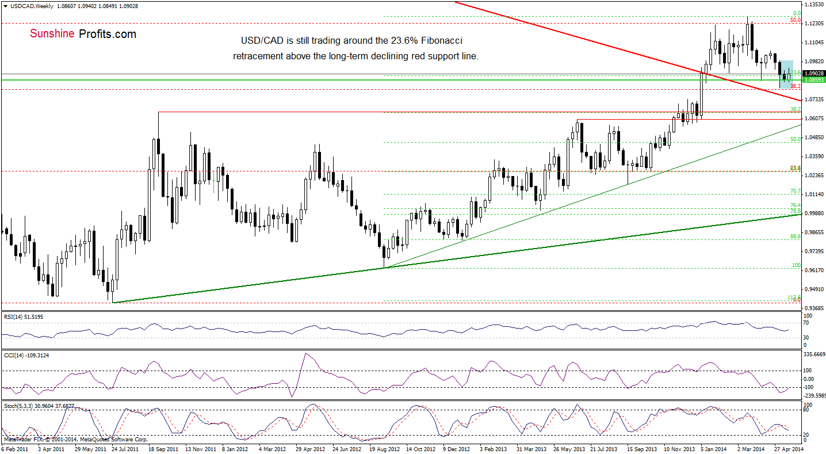826x454 pixels.
Task: Click the 335.6669 CCI scale label
Action: (815, 355)
